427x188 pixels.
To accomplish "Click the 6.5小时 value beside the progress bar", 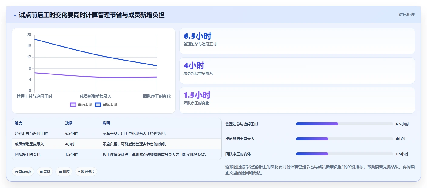I will 402,124.
